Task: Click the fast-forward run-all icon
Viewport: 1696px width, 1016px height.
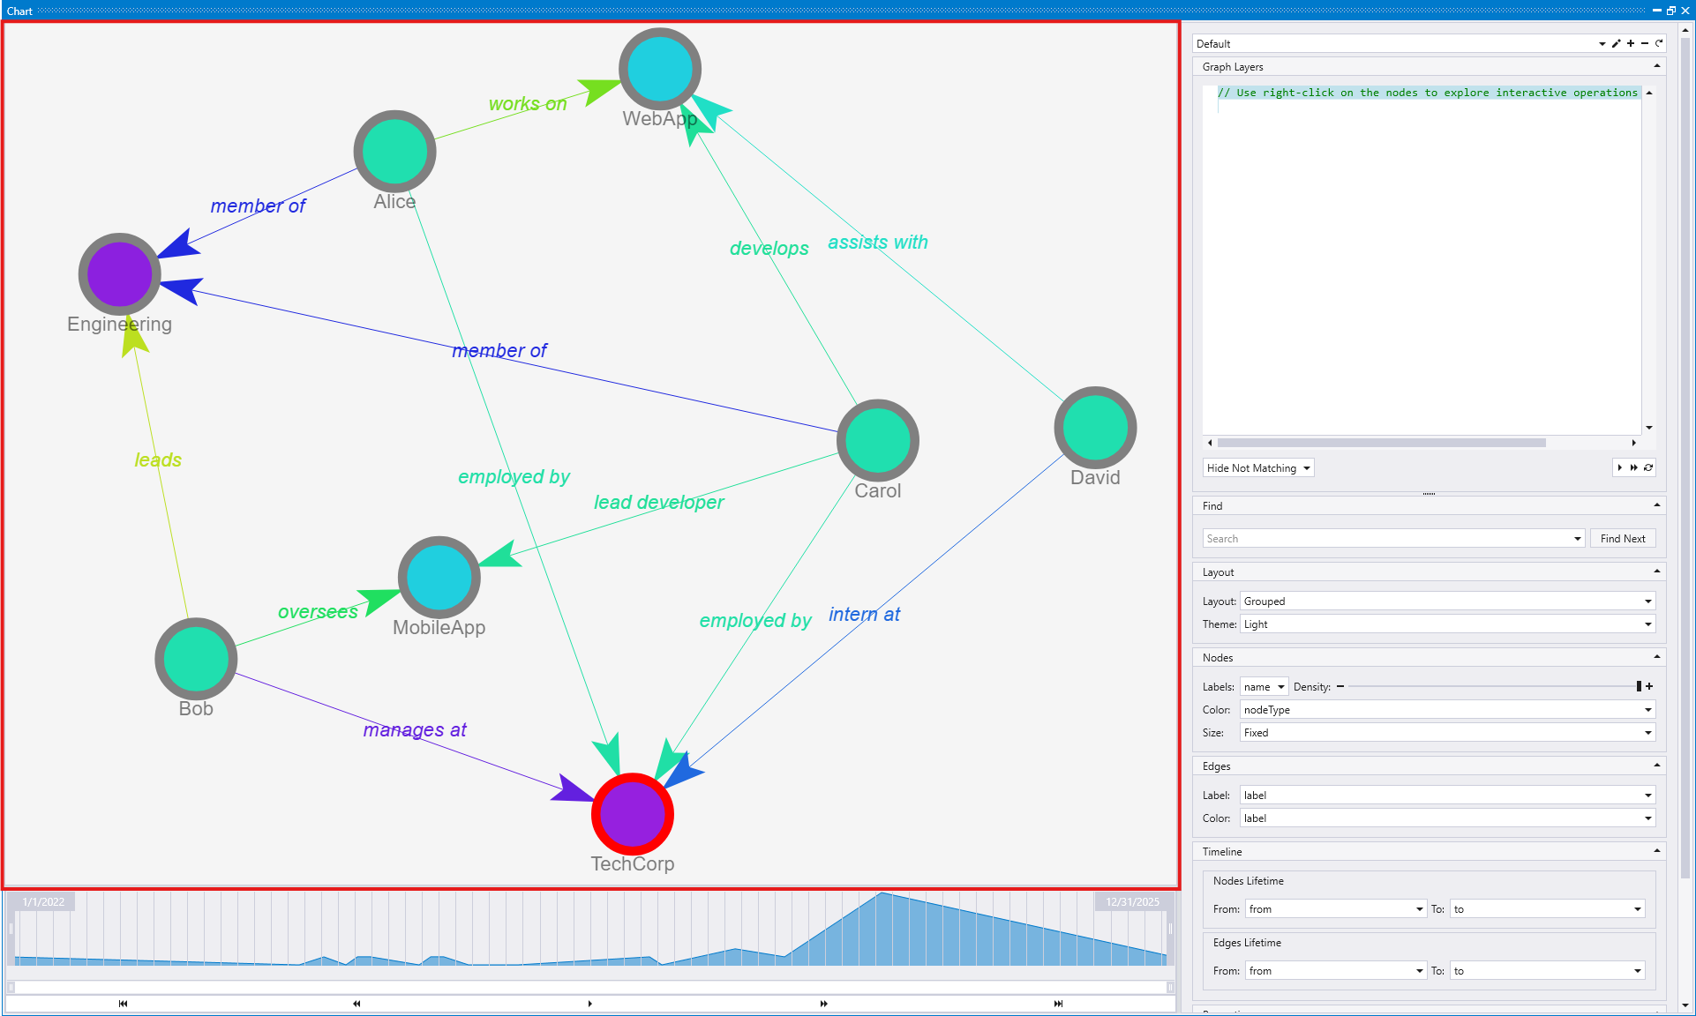Action: tap(1634, 467)
